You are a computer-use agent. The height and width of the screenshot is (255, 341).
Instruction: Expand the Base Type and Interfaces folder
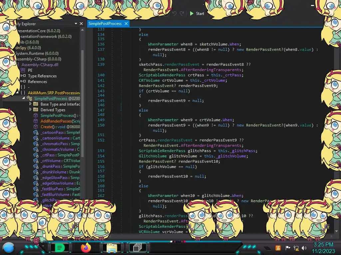(x=30, y=104)
